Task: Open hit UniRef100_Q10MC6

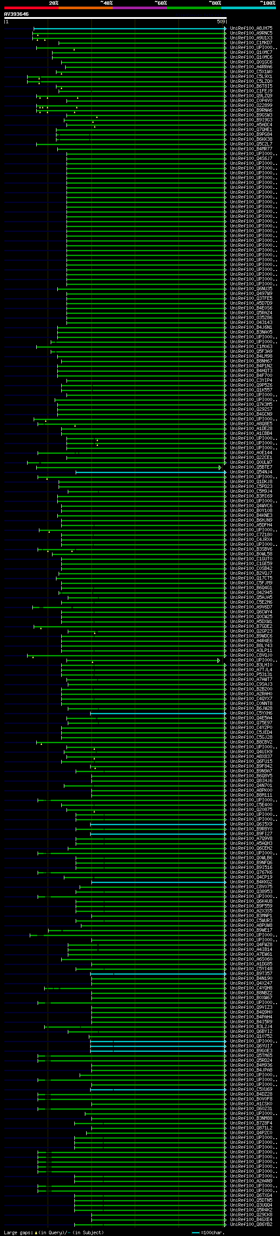Action: point(251,57)
